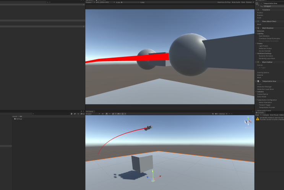Disable the Mesh Renderer checkbox
This screenshot has width=284, height=190.
[x=261, y=28]
